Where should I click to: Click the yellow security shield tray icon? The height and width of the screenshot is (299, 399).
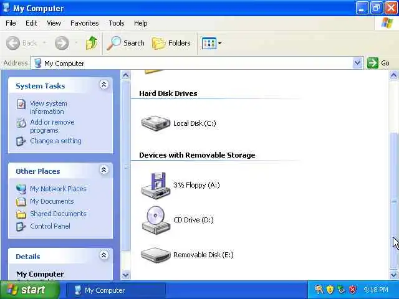[x=330, y=290]
